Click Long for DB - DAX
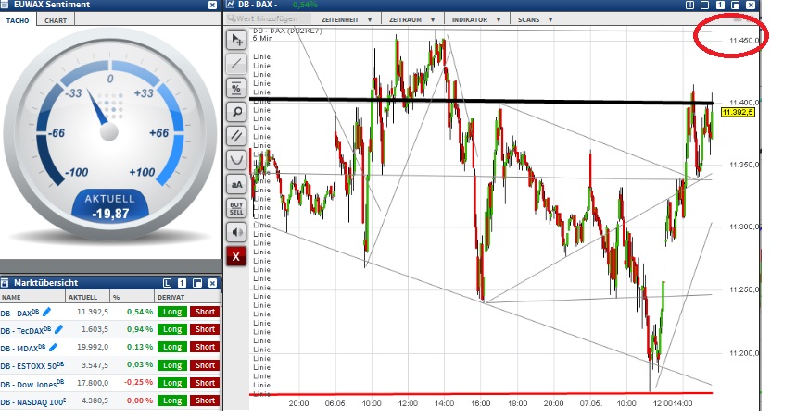This screenshot has width=796, height=418. tap(172, 312)
